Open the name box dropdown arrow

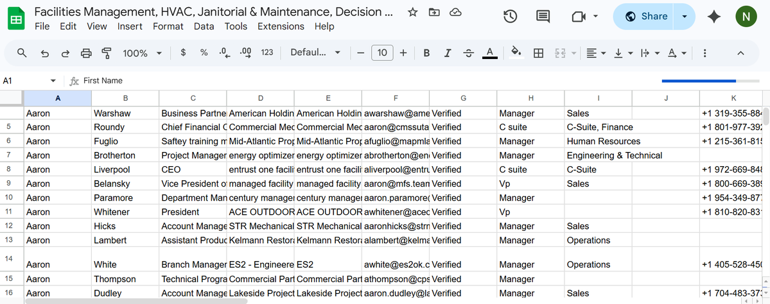tap(53, 81)
